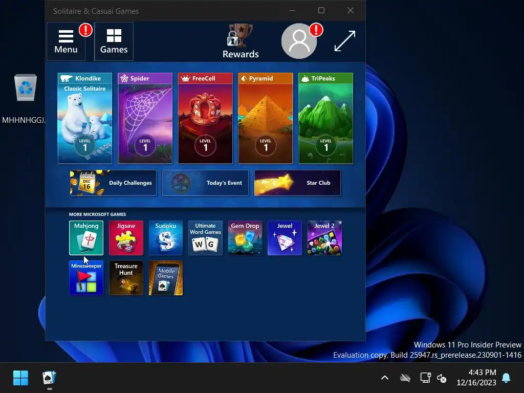
Task: Click Solitaire icon in taskbar
Action: tap(50, 378)
